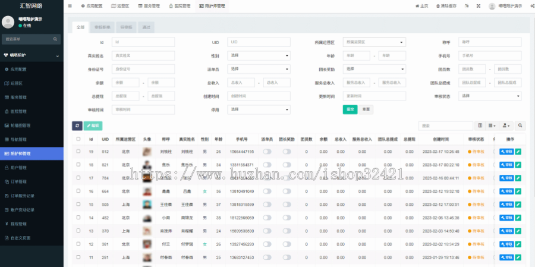Collapse sidebar with the hamburger icon
This screenshot has height=267, width=535.
click(x=70, y=6)
